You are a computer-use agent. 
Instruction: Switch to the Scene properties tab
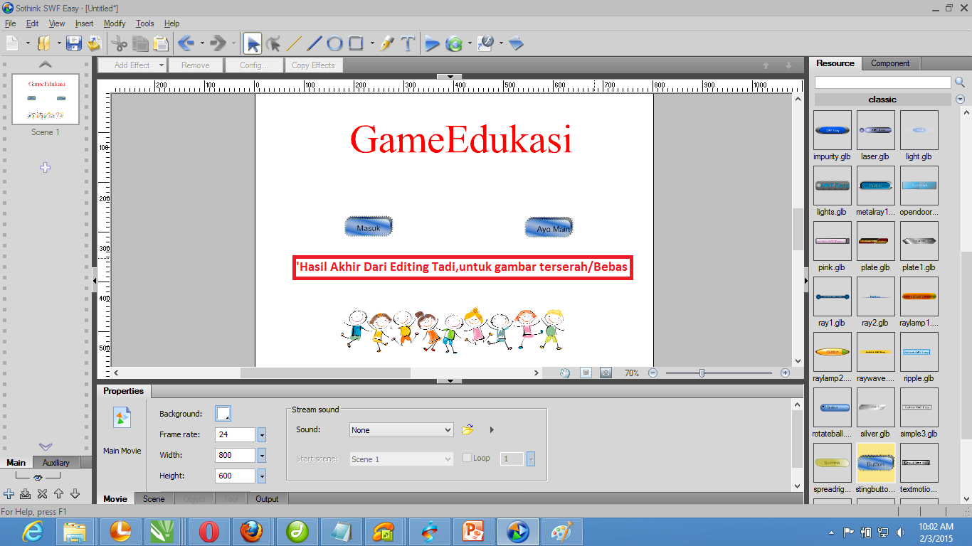(154, 499)
